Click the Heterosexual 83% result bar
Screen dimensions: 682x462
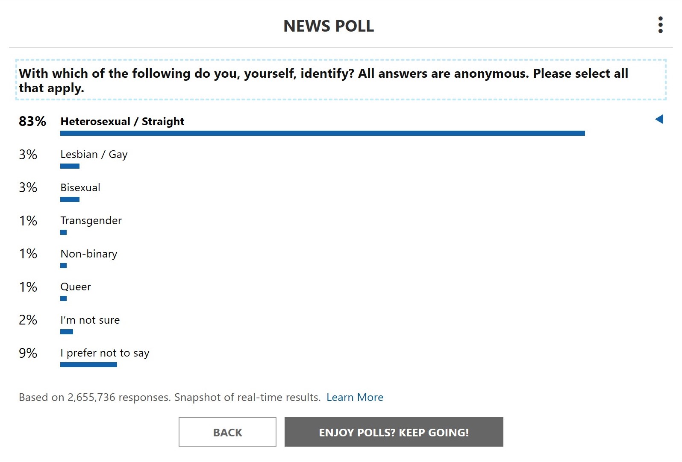pyautogui.click(x=323, y=133)
